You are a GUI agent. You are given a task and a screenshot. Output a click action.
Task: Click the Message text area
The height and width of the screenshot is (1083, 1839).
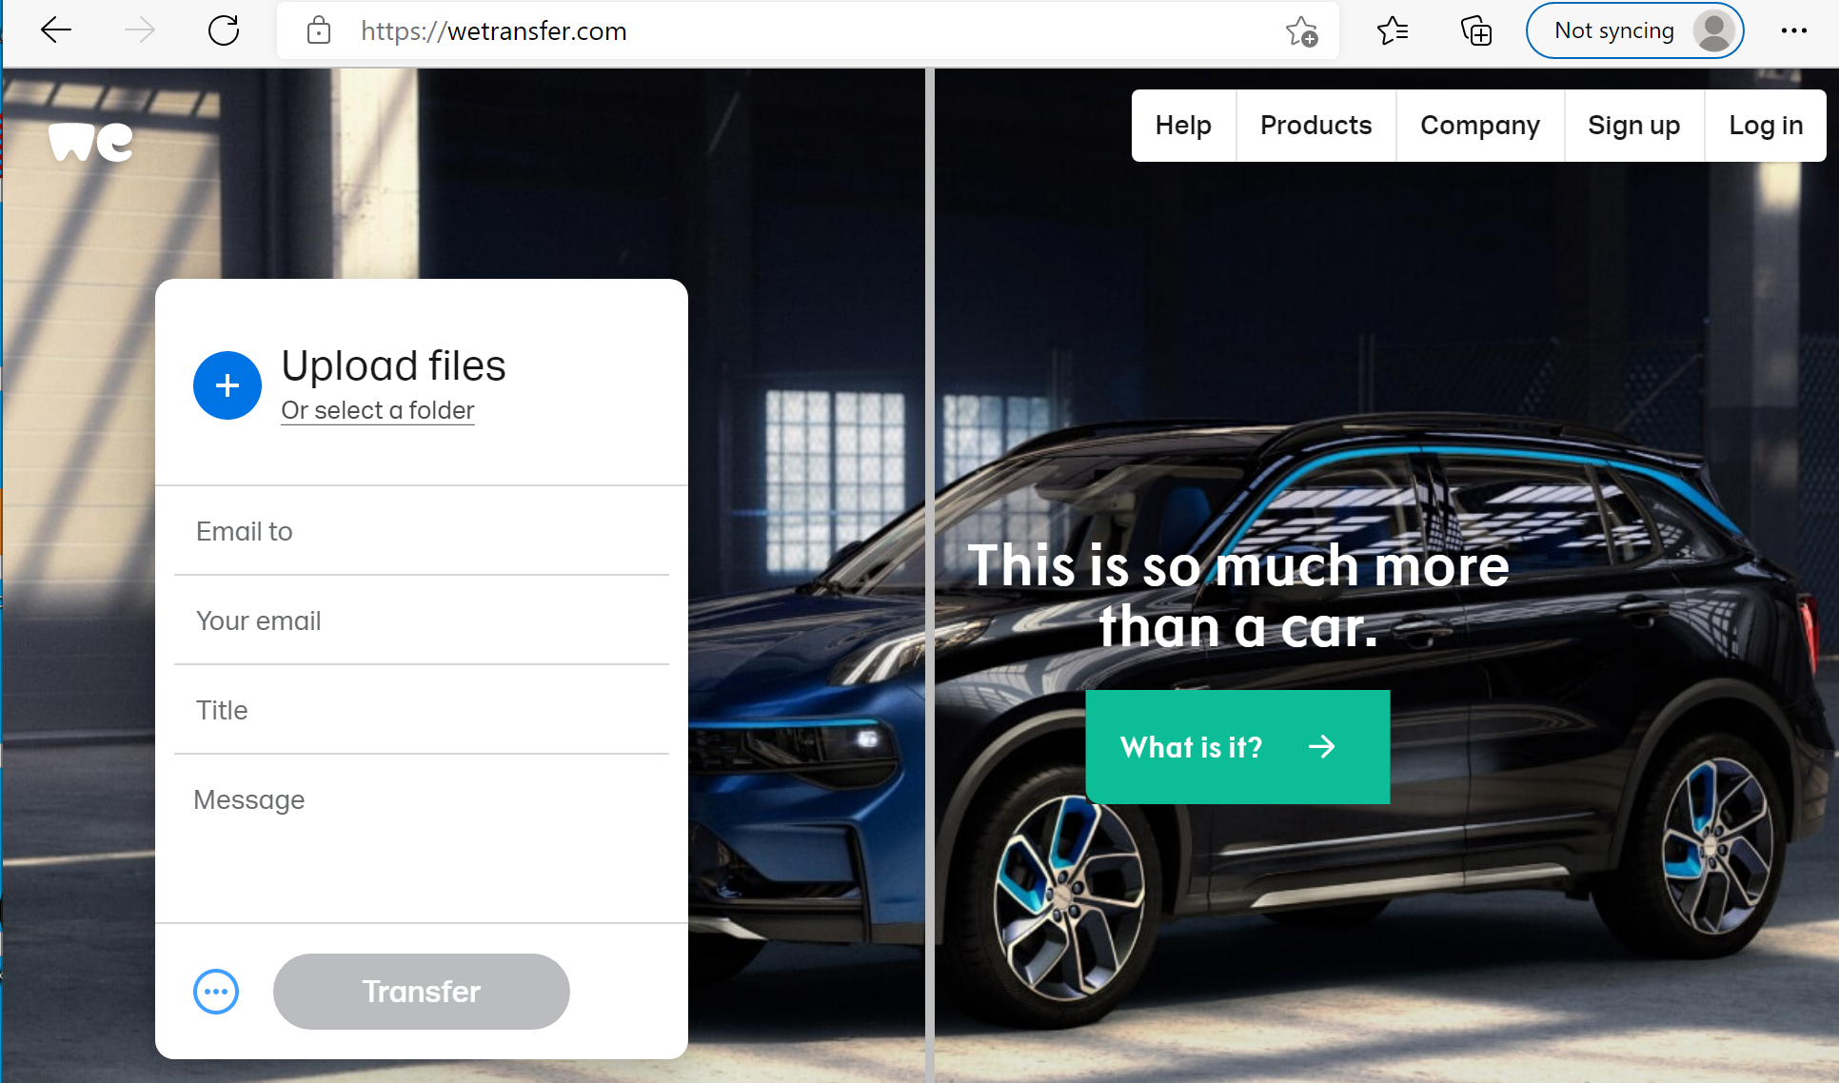tap(421, 837)
